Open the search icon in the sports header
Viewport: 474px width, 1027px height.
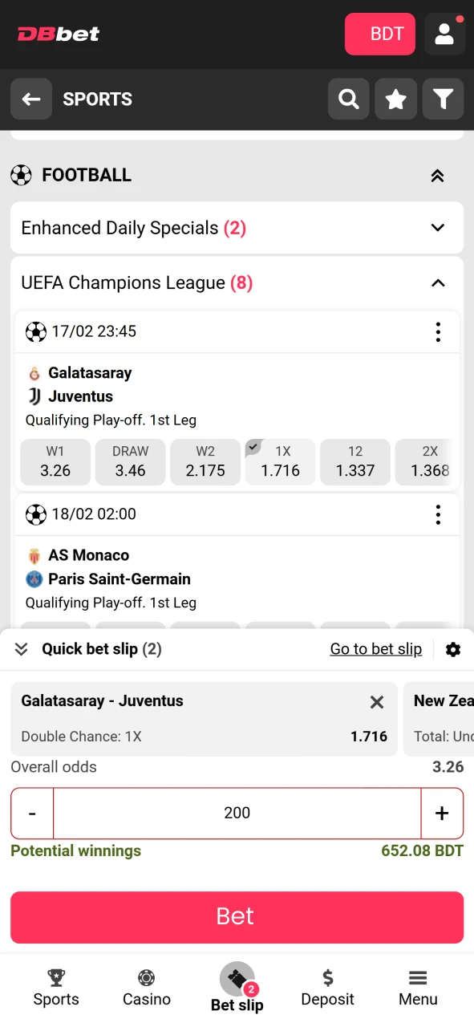(348, 99)
